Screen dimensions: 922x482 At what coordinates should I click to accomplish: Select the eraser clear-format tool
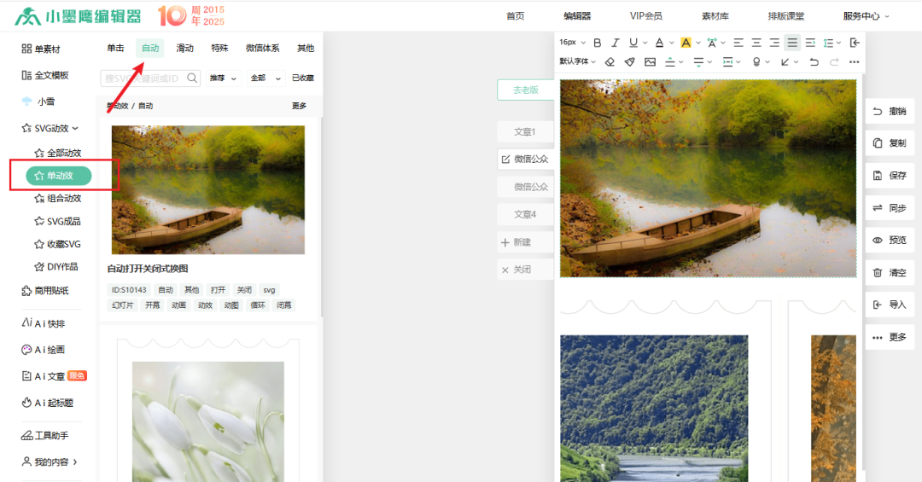(x=610, y=61)
